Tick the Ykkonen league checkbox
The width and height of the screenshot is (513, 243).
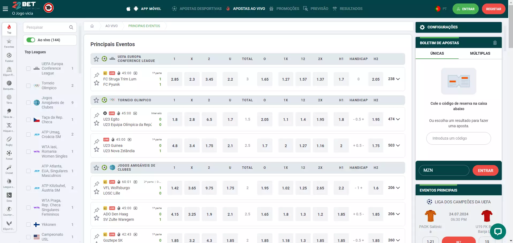[28, 225]
